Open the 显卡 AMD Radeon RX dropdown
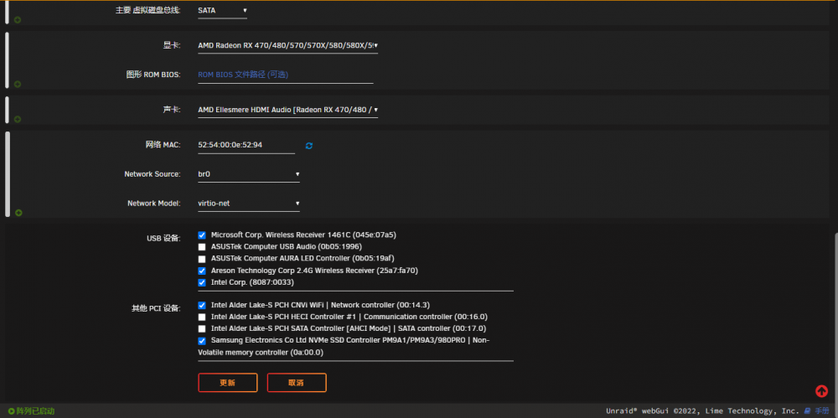Viewport: 838px width, 418px height. [288, 45]
